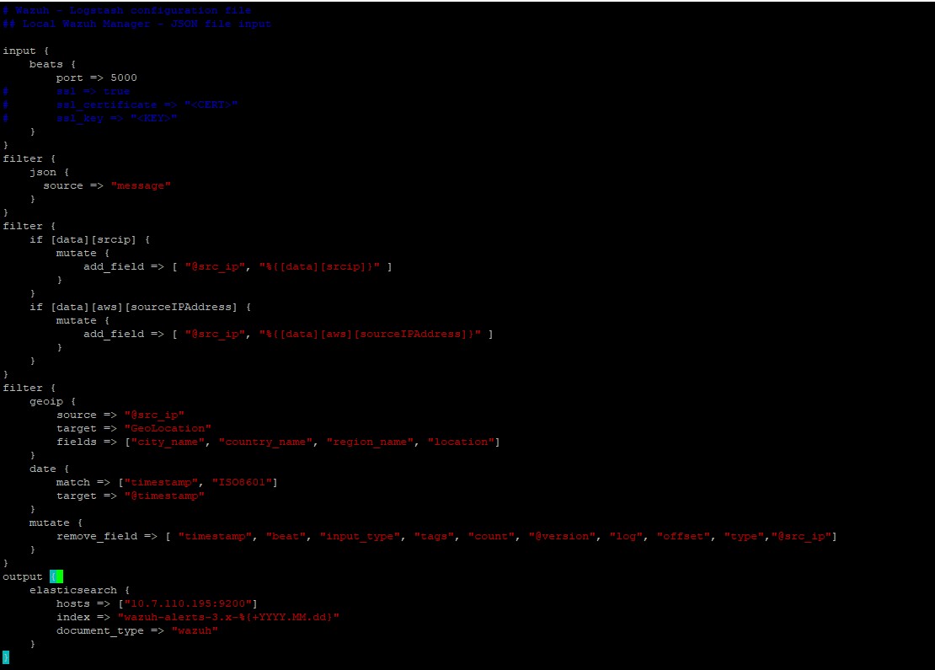Click "beat" in remove_field list
Viewport: 935px width, 670px height.
coord(286,536)
